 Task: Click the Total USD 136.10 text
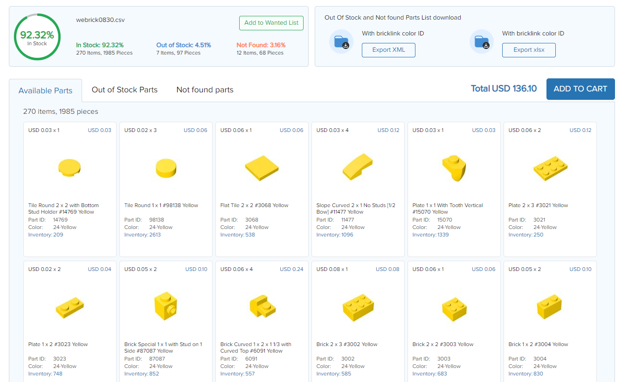point(504,89)
